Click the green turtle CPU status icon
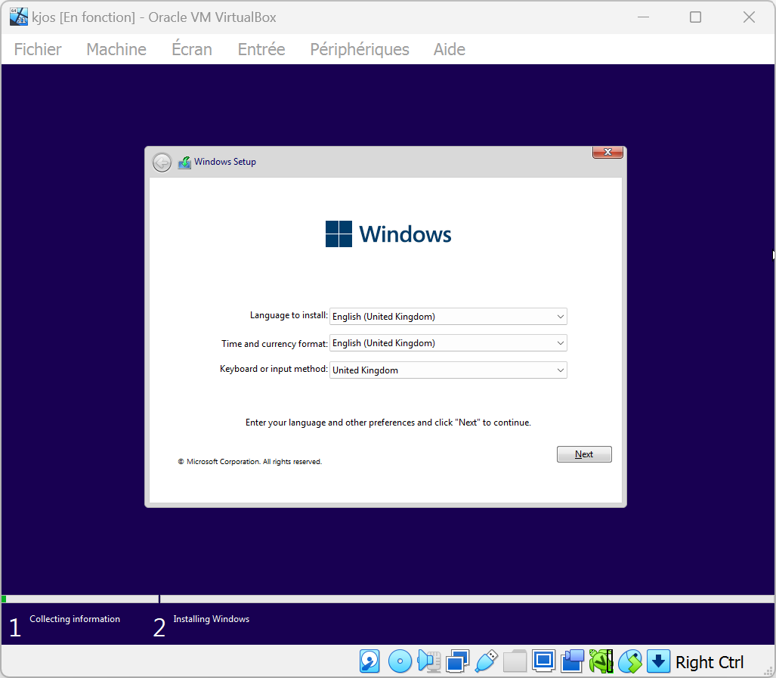 (x=601, y=661)
